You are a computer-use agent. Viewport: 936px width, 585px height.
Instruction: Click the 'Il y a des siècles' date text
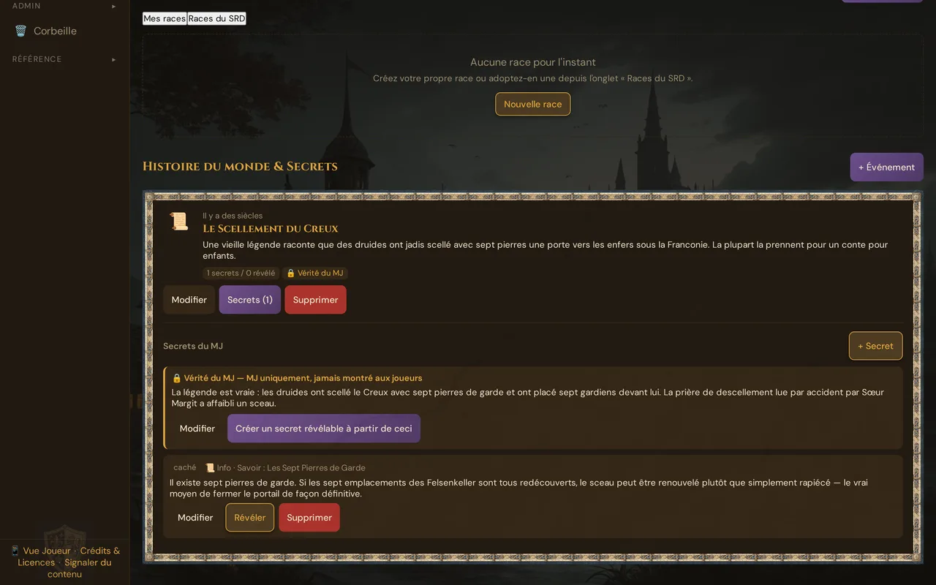tap(233, 216)
